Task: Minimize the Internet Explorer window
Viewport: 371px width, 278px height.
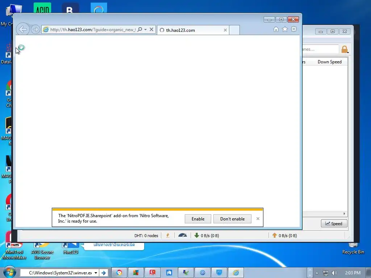Action: click(269, 20)
